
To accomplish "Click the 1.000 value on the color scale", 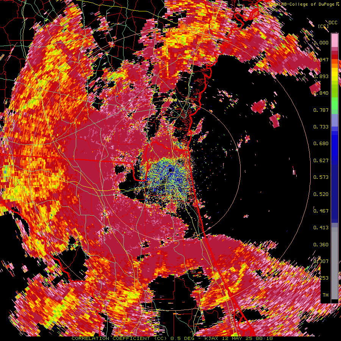I will [321, 42].
